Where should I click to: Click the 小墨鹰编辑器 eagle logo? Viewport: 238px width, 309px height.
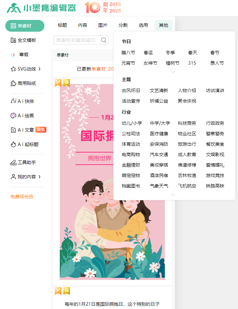pos(14,8)
